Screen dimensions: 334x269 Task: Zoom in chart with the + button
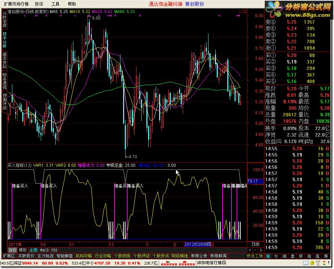(250, 250)
